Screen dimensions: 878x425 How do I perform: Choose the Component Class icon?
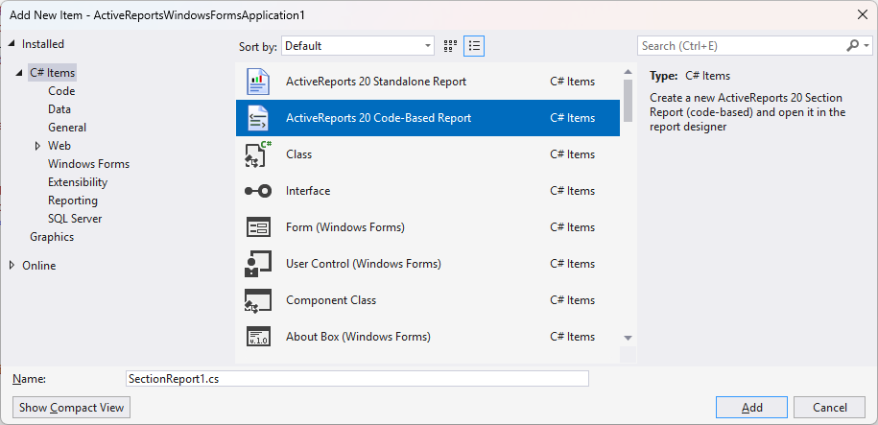[x=258, y=300]
